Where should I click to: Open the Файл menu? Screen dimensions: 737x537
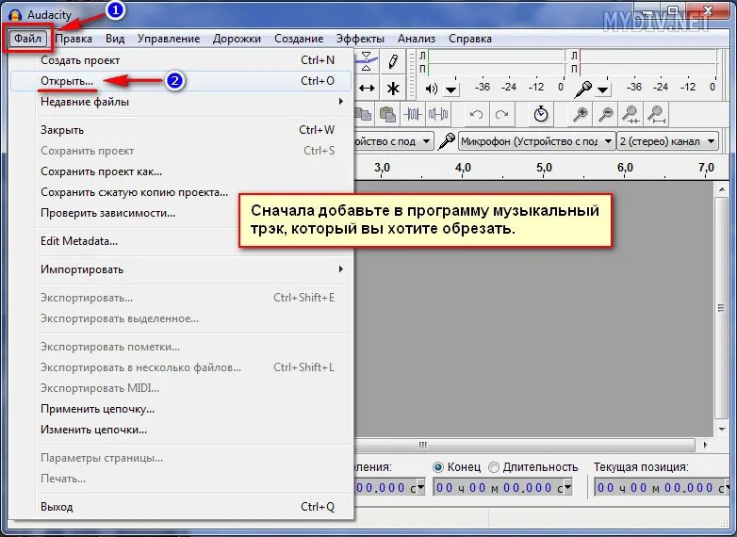click(27, 38)
